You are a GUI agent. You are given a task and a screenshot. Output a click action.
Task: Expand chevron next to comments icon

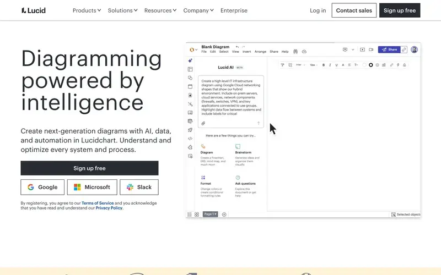(x=353, y=50)
